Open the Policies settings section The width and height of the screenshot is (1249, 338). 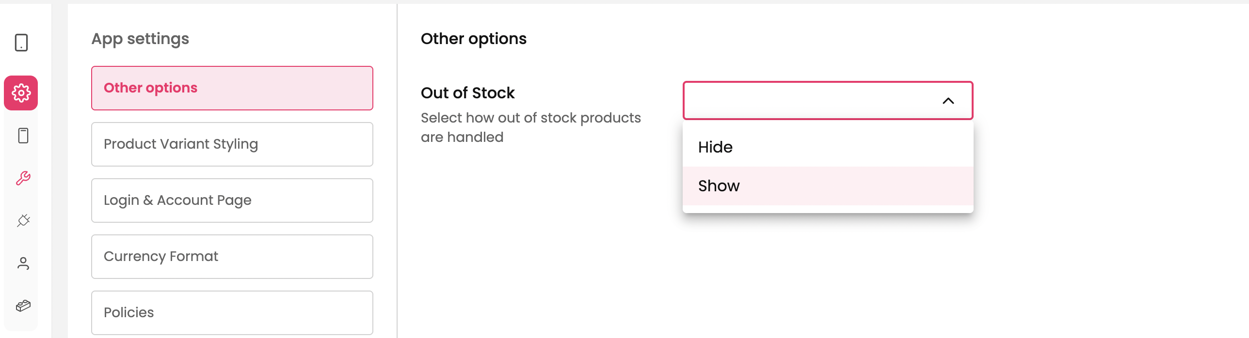point(232,312)
